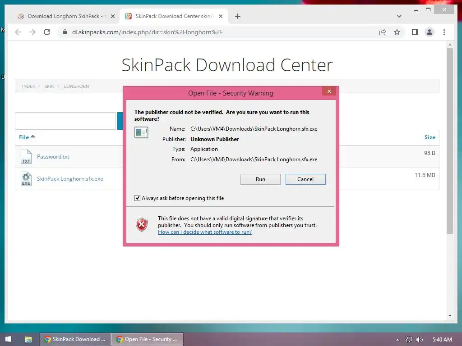
Task: Click the page scrollbar up arrow
Action: 450,45
